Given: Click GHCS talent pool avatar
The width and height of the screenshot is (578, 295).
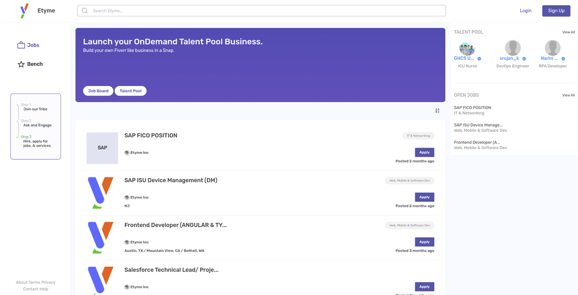Looking at the screenshot, I should point(467,49).
